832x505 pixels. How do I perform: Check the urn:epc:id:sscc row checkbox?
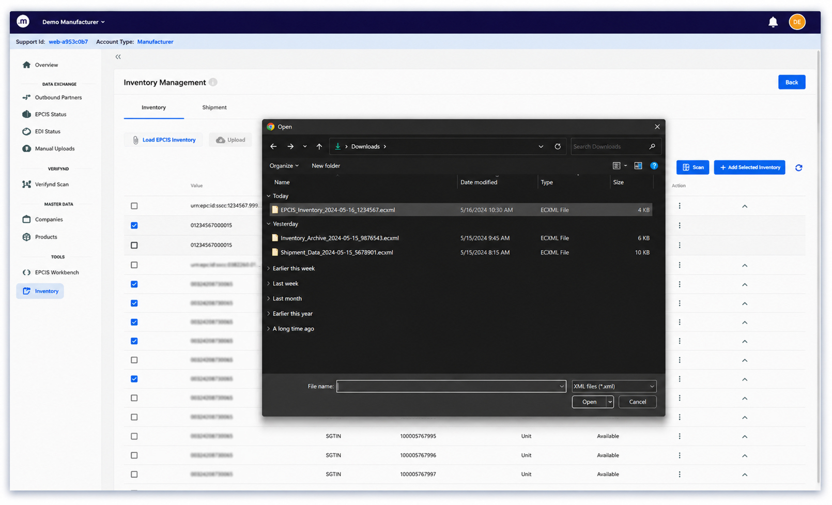click(134, 206)
